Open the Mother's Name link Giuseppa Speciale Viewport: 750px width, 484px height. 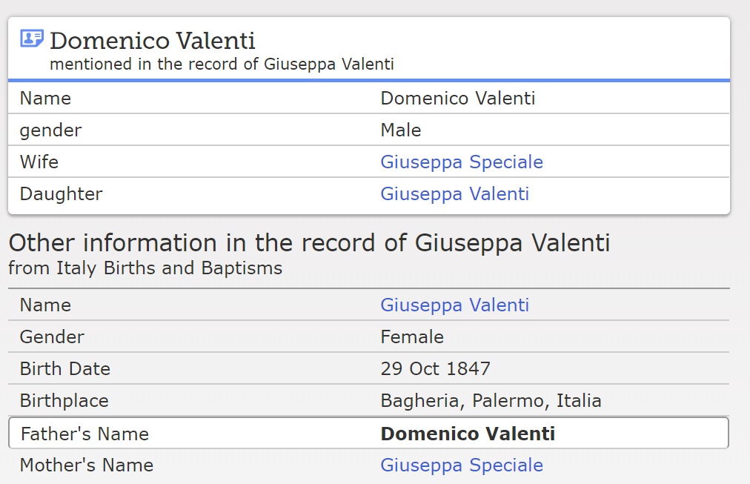[461, 465]
